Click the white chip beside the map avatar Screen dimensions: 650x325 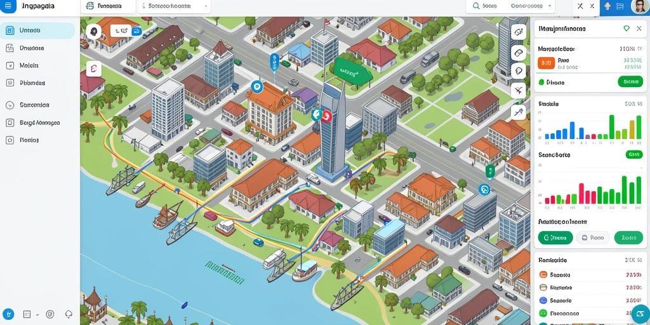(121, 30)
